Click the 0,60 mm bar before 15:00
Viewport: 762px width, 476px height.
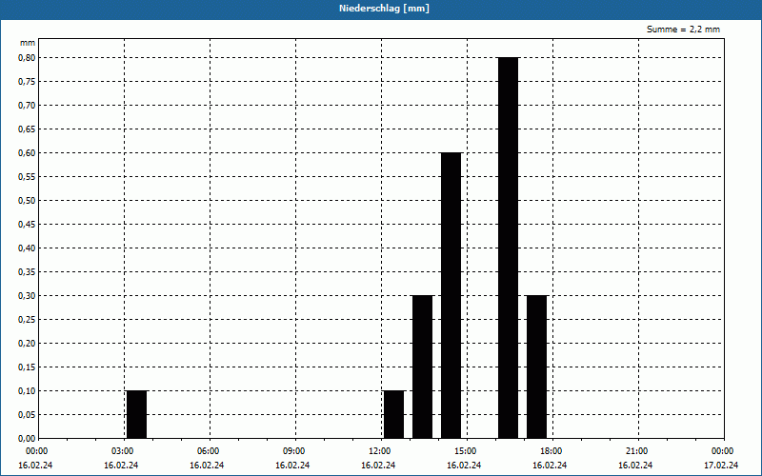point(451,295)
